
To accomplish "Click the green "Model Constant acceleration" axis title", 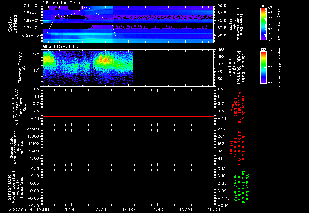I will click(x=241, y=187).
